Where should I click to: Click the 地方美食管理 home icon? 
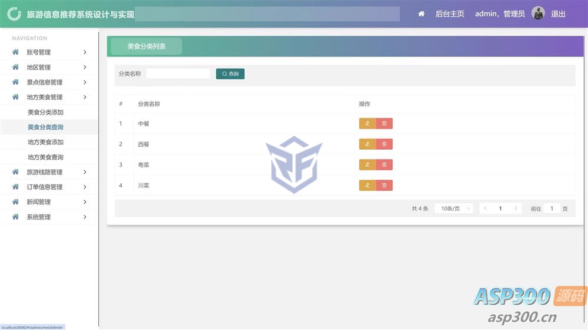15,97
